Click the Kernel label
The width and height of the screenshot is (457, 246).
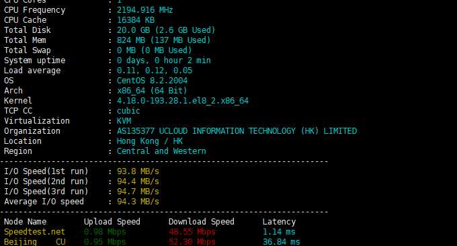coord(18,101)
